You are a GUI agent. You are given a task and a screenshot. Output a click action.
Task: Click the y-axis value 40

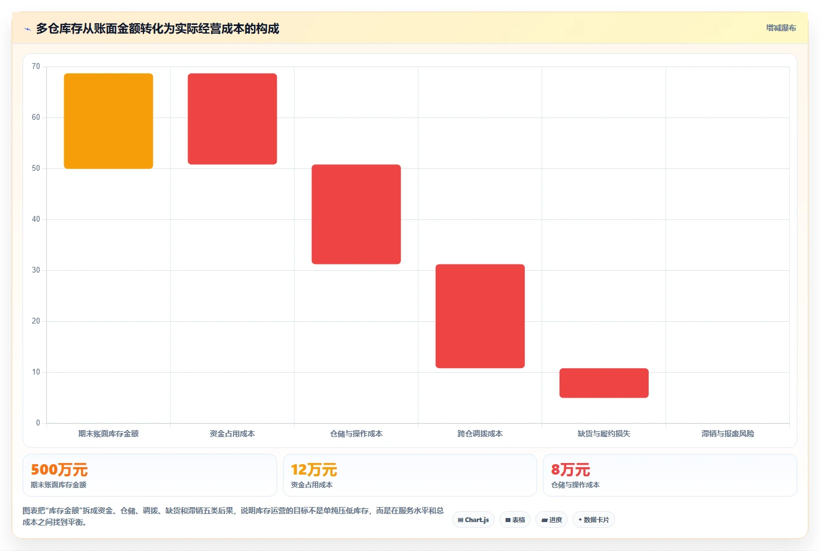point(36,219)
